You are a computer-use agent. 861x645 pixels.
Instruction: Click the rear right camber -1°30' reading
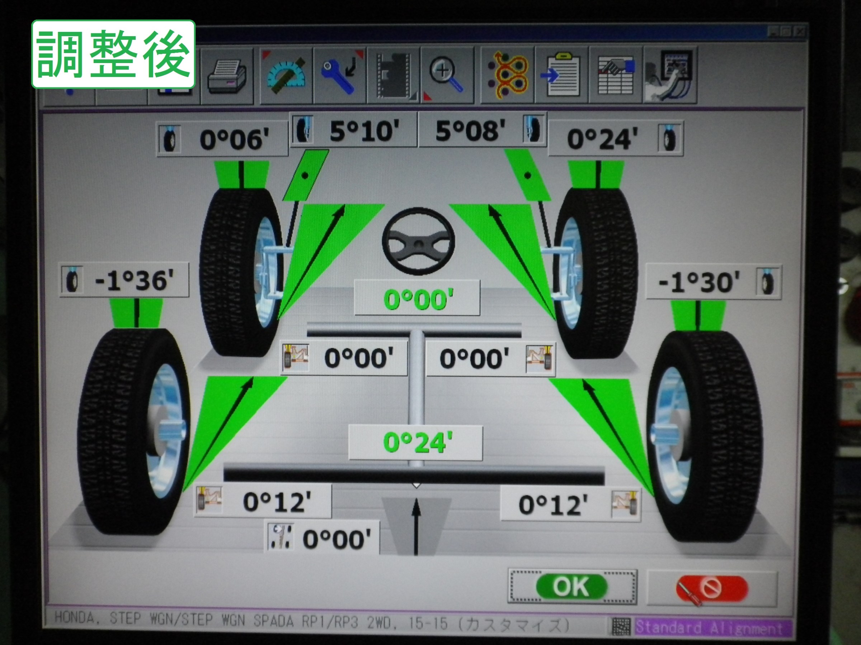tap(699, 282)
